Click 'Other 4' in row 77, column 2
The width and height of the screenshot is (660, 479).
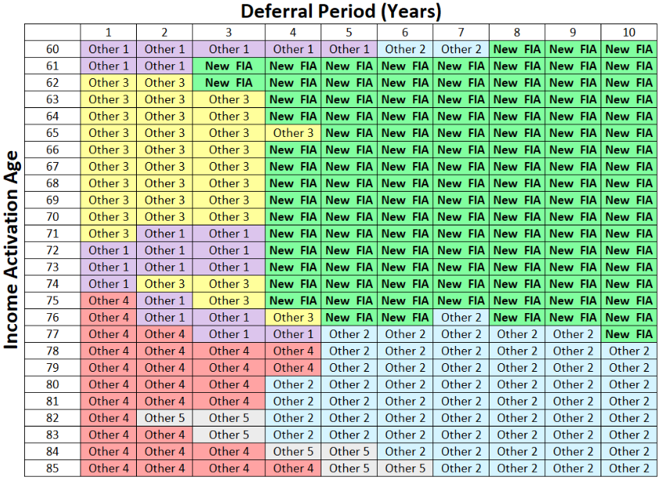(x=164, y=334)
